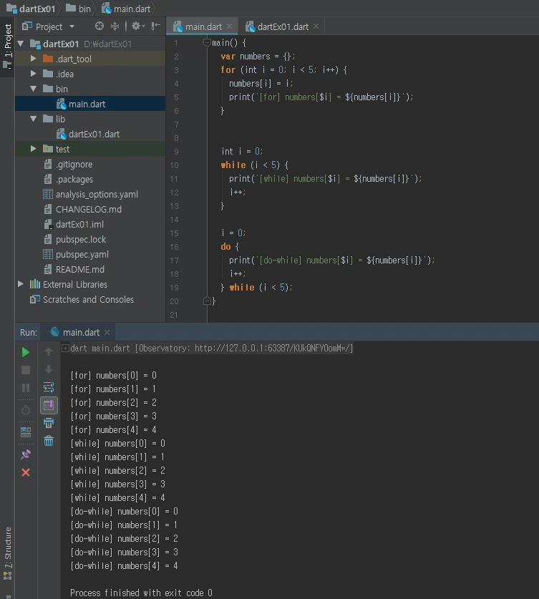Image resolution: width=539 pixels, height=599 pixels.
Task: Click in code on 'i = 0;' at line 15
Action: pos(233,233)
